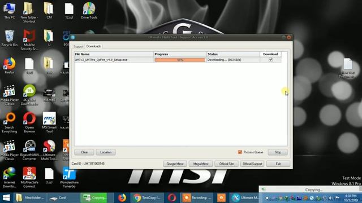
Task: Open the 3.scl file icon
Action: (x=49, y=176)
